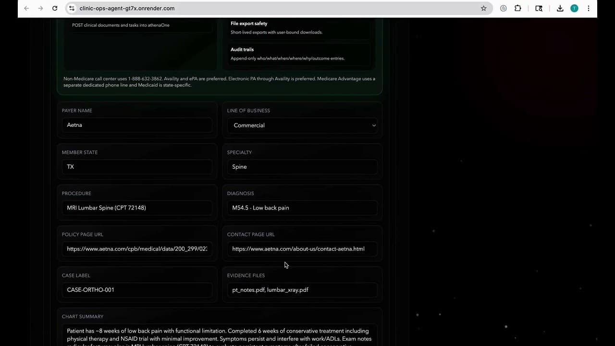Open the browser downloads icon
This screenshot has width=615, height=346.
pos(560,8)
